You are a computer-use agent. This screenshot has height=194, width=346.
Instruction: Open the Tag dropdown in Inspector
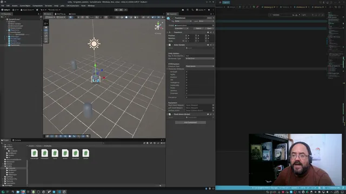183,21
